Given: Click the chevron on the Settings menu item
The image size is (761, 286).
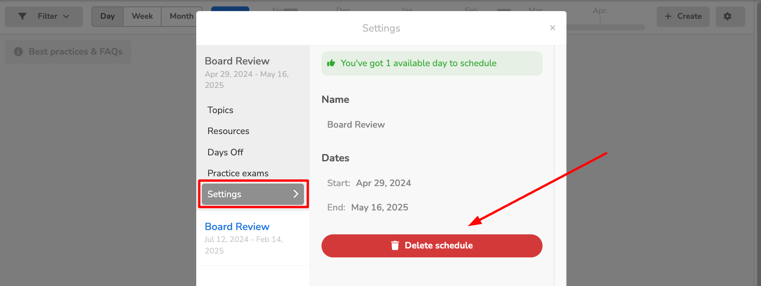Looking at the screenshot, I should point(295,194).
